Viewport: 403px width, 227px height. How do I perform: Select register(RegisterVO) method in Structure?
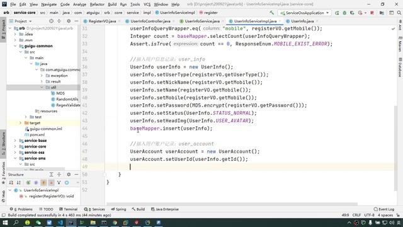(51, 196)
